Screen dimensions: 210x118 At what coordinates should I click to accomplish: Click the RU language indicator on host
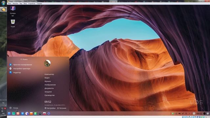pyautogui.click(x=3, y=103)
